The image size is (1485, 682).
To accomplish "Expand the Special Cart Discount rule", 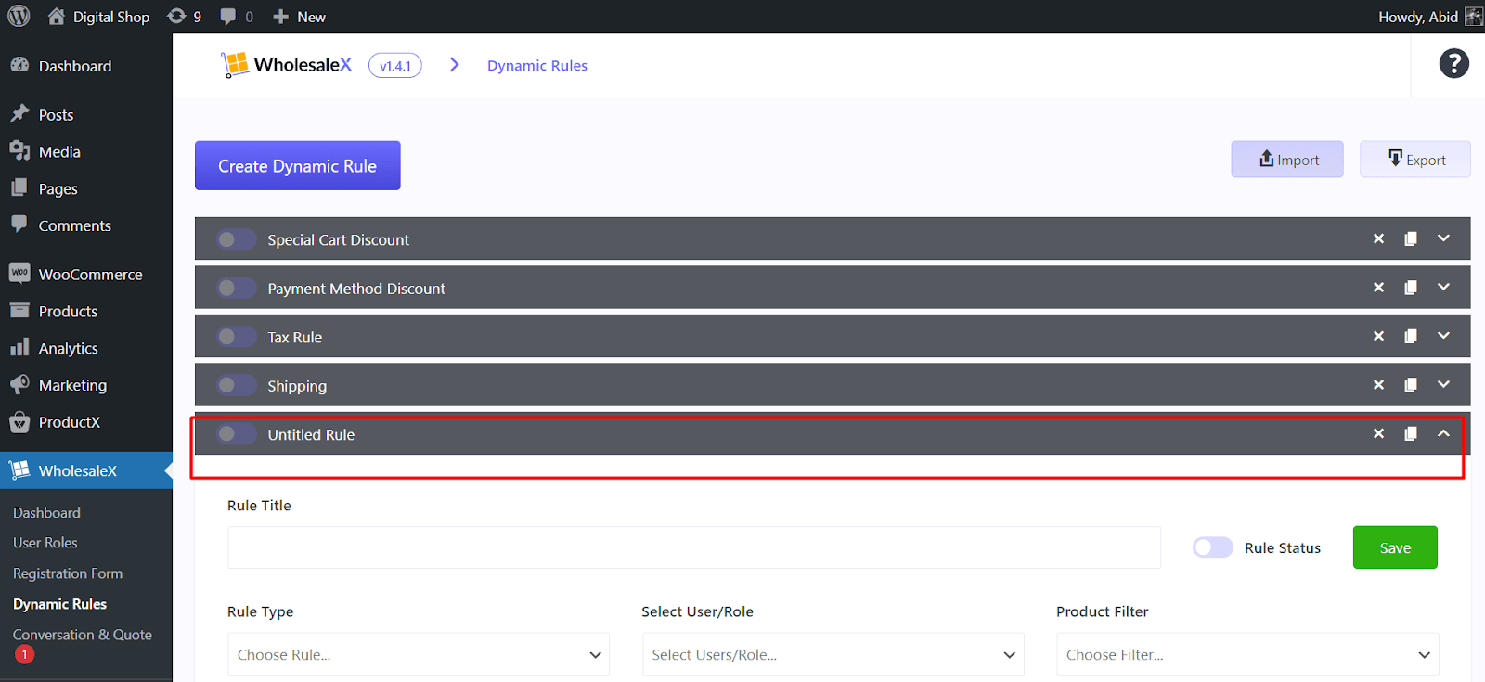I will tap(1443, 238).
